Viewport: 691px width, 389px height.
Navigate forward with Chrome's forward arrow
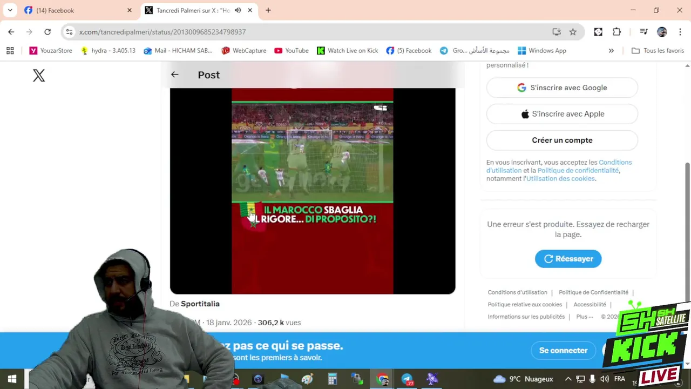(29, 32)
